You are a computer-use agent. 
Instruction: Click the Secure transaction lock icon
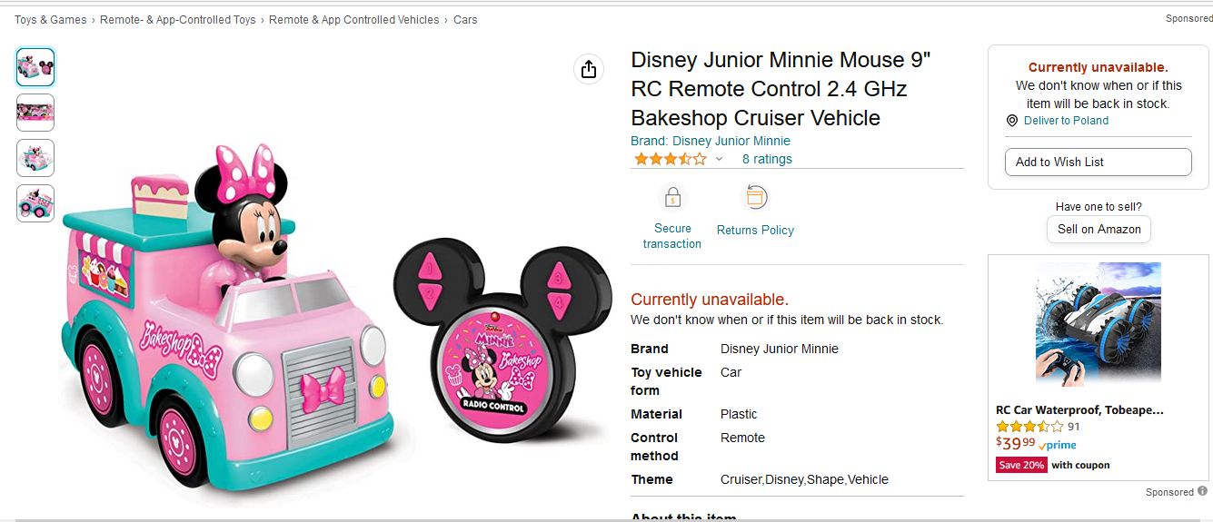tap(672, 197)
